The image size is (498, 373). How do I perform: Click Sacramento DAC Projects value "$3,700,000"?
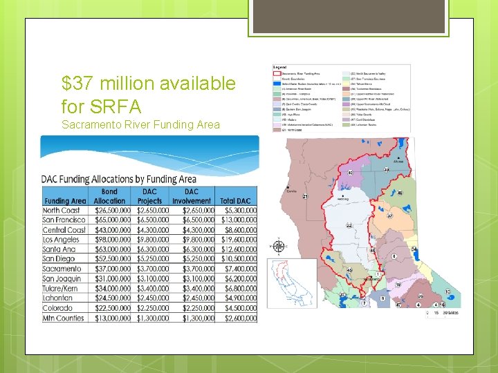(x=153, y=269)
